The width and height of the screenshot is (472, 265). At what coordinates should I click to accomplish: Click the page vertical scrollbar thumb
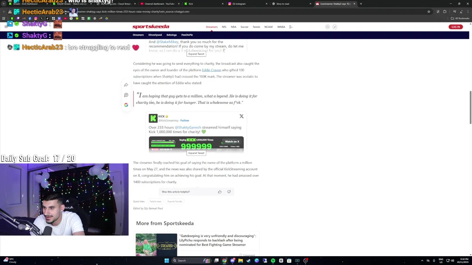pyautogui.click(x=470, y=107)
